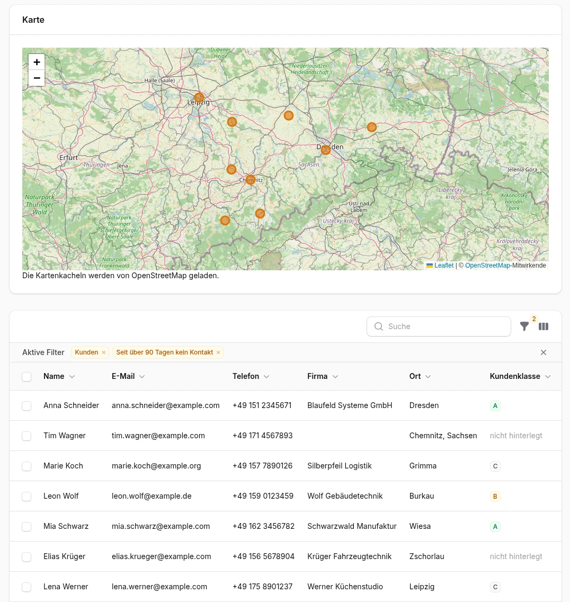Expand the E-Mail column menu chevron
The height and width of the screenshot is (602, 570).
(142, 377)
